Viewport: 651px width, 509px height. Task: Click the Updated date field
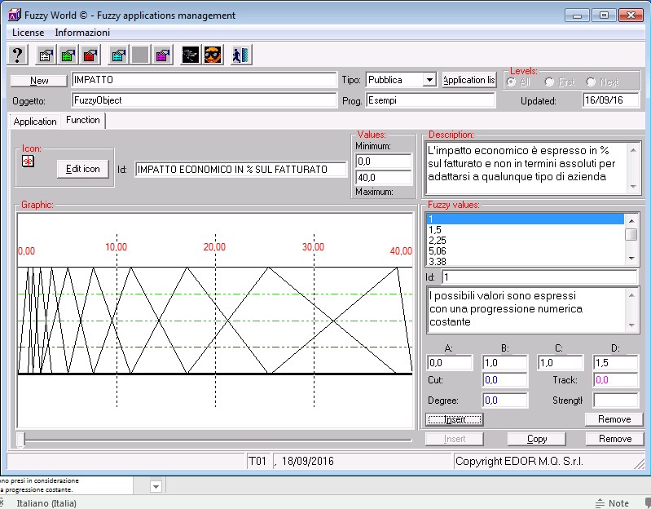point(610,100)
